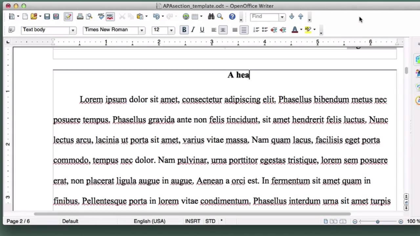Viewport: 420px width, 236px height.
Task: Apply the yellow Highlighting color
Action: 308,30
